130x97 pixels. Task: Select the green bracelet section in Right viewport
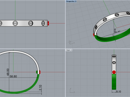tap(114, 82)
